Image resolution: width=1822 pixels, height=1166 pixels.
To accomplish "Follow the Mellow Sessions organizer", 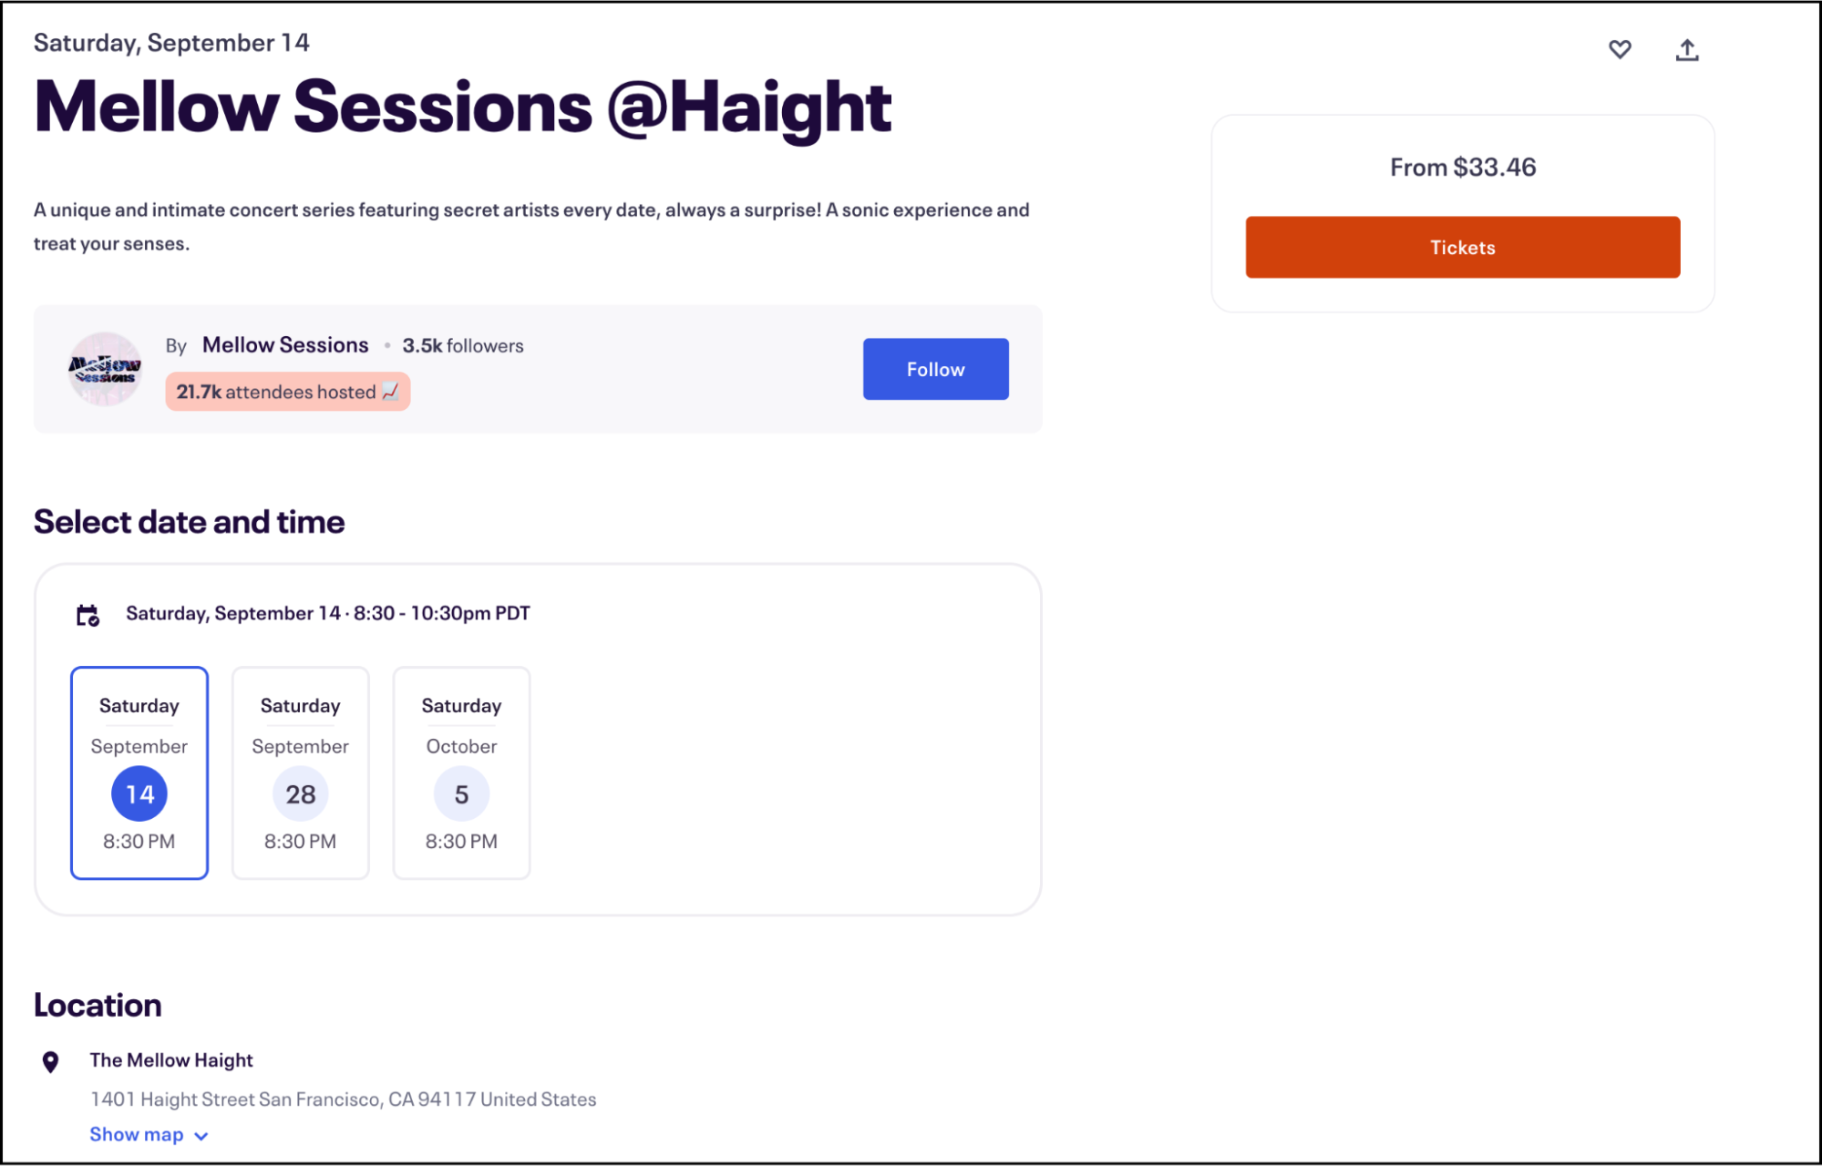I will [935, 369].
